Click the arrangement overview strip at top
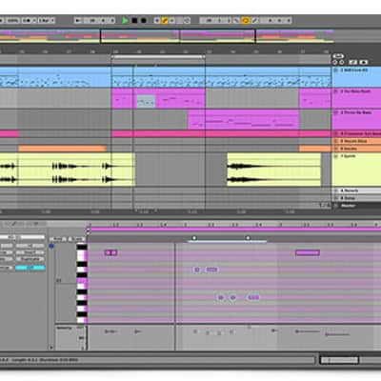Image resolution: width=381 pixels, height=381 pixels. [167, 36]
